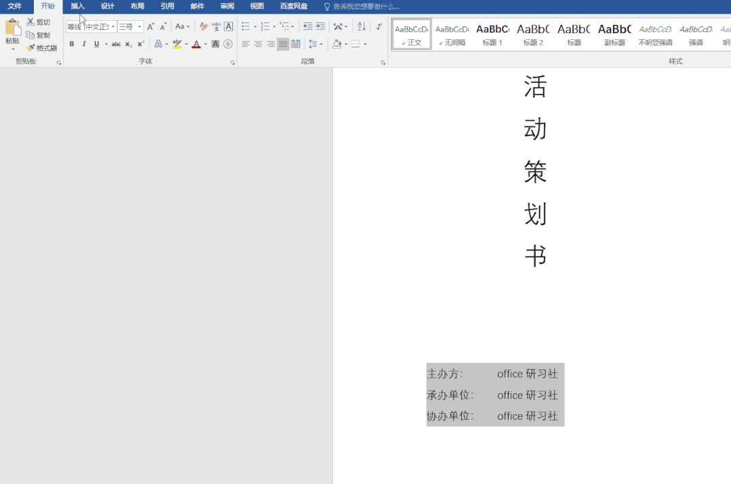Increase font size with the grow font icon
Image resolution: width=731 pixels, height=484 pixels.
pos(150,26)
